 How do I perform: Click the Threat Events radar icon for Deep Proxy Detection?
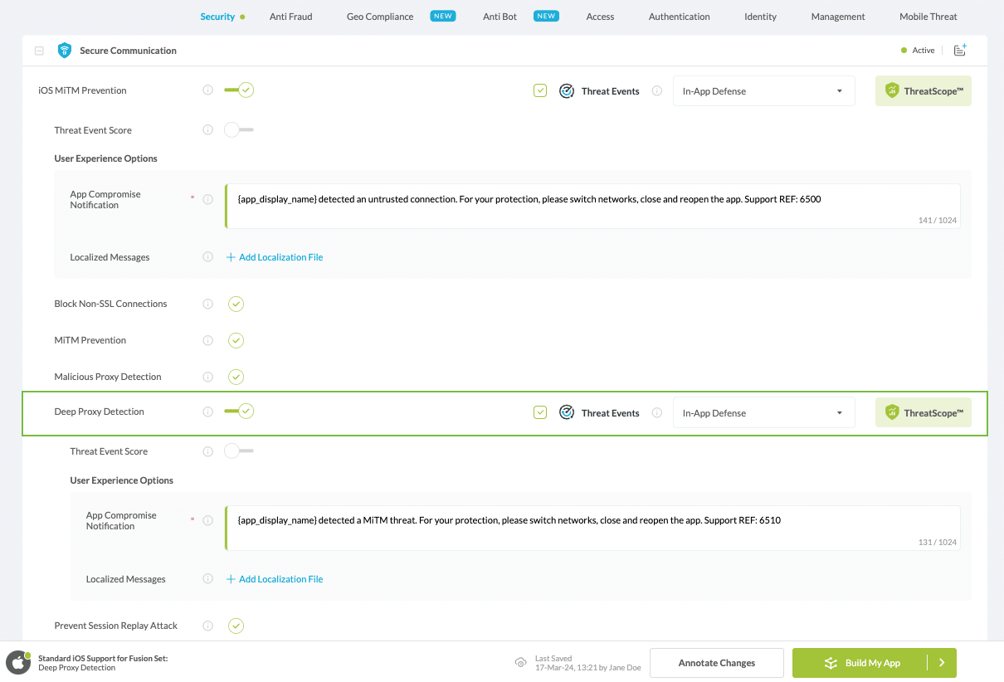[567, 413]
